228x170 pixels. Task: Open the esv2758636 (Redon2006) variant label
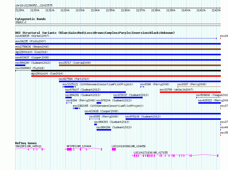click(x=32, y=47)
